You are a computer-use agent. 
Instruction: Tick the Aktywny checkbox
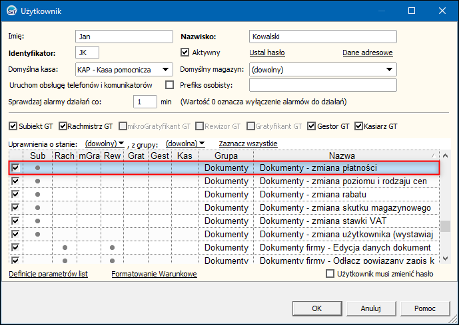coord(186,52)
